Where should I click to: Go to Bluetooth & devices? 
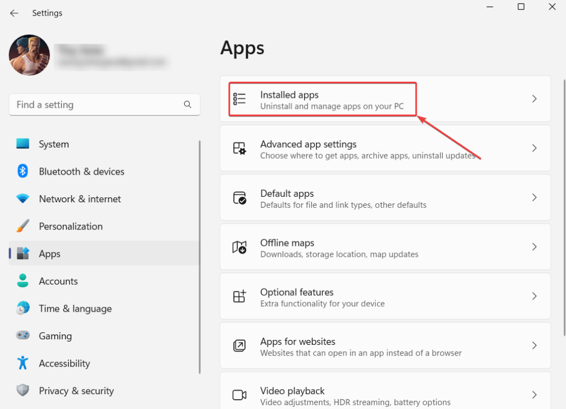pos(104,171)
